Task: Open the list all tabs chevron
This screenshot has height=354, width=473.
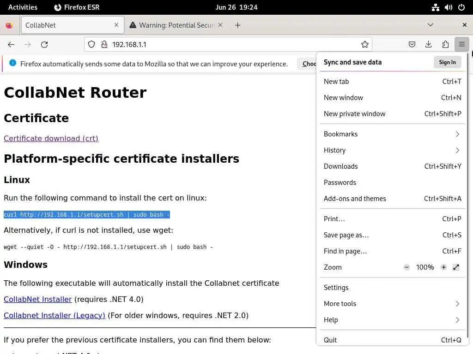Action: 431,25
